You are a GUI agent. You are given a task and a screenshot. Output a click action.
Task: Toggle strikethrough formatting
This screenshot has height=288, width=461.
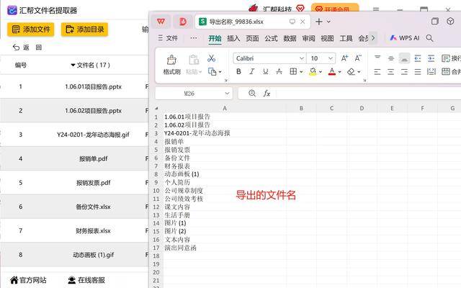tap(279, 71)
